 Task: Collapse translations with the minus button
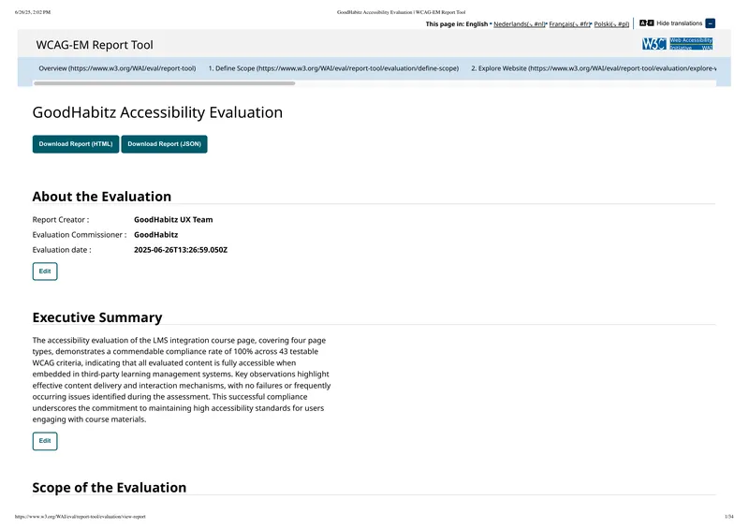click(711, 23)
